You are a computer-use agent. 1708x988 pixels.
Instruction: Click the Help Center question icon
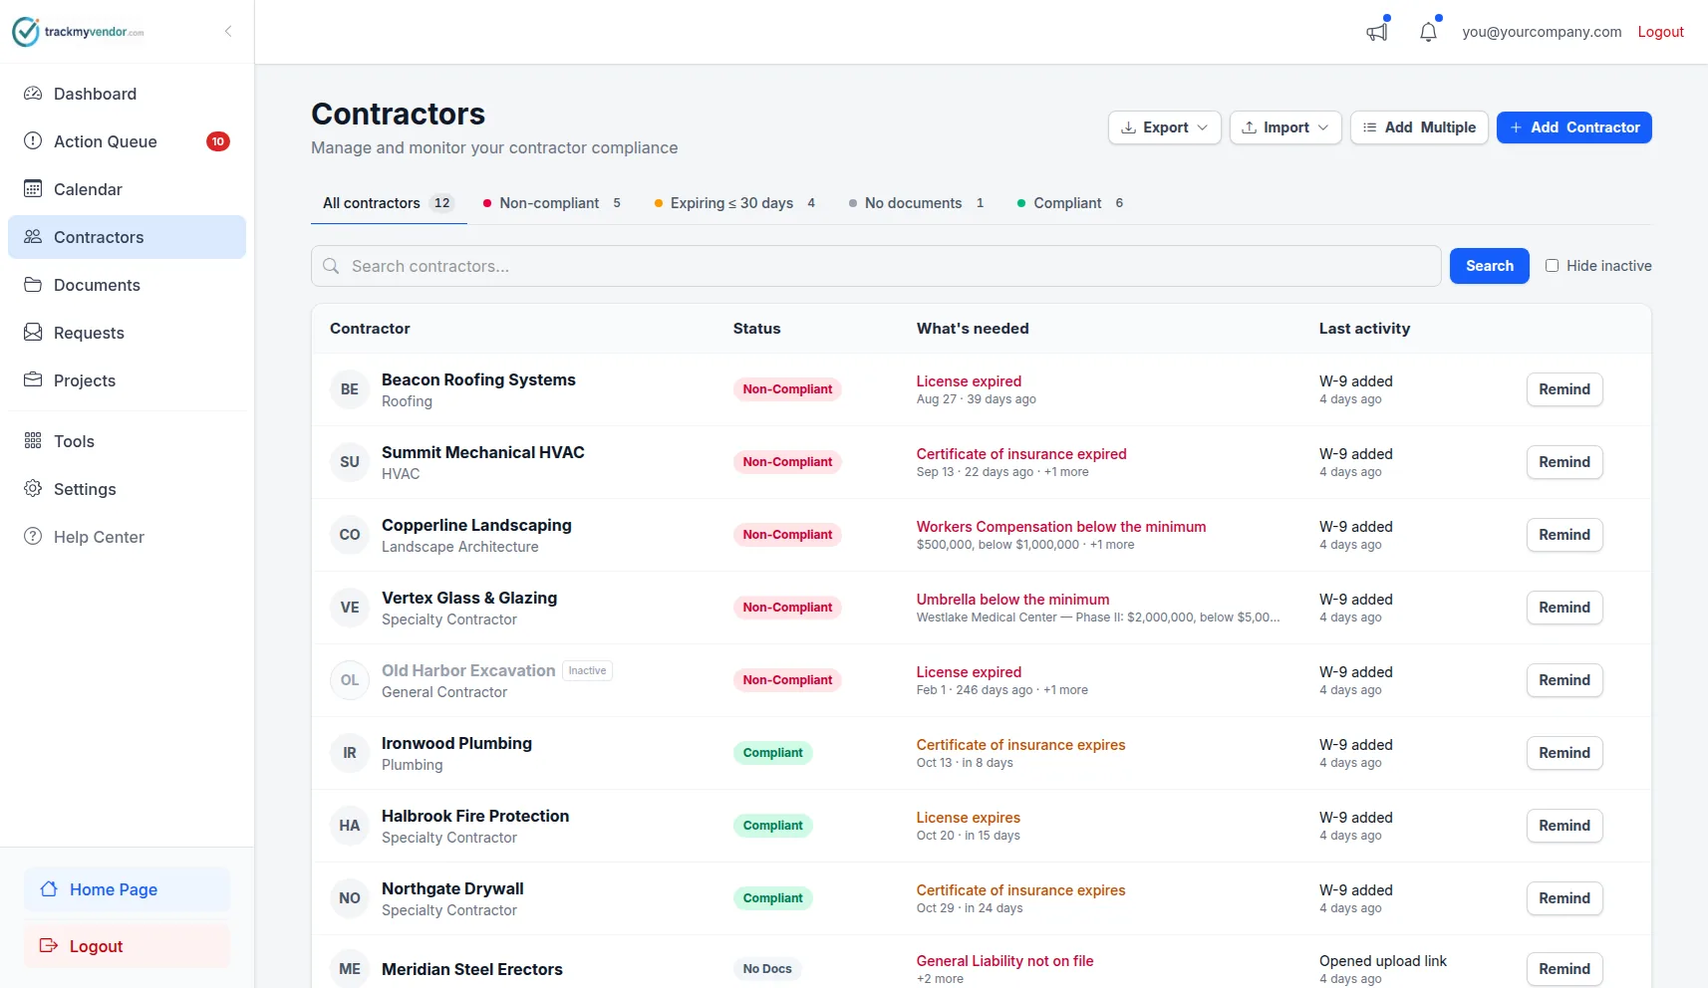point(33,537)
